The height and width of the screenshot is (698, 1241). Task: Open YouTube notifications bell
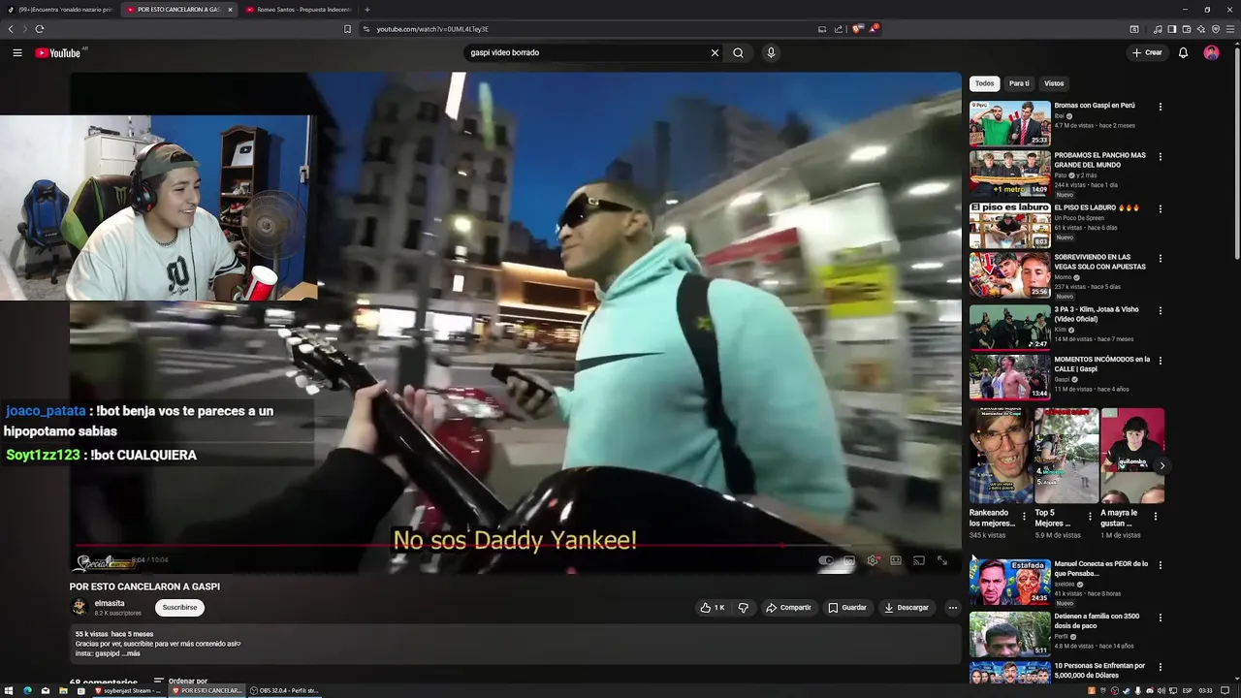coord(1183,52)
